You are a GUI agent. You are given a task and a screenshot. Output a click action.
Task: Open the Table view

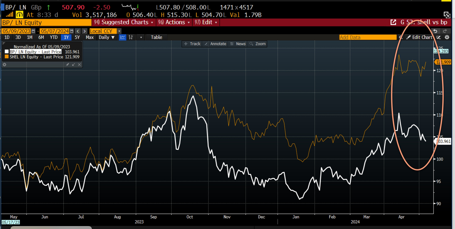tap(156, 37)
